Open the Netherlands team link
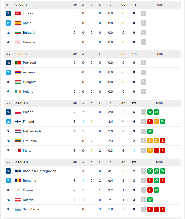This screenshot has height=219, width=185. [x=32, y=131]
